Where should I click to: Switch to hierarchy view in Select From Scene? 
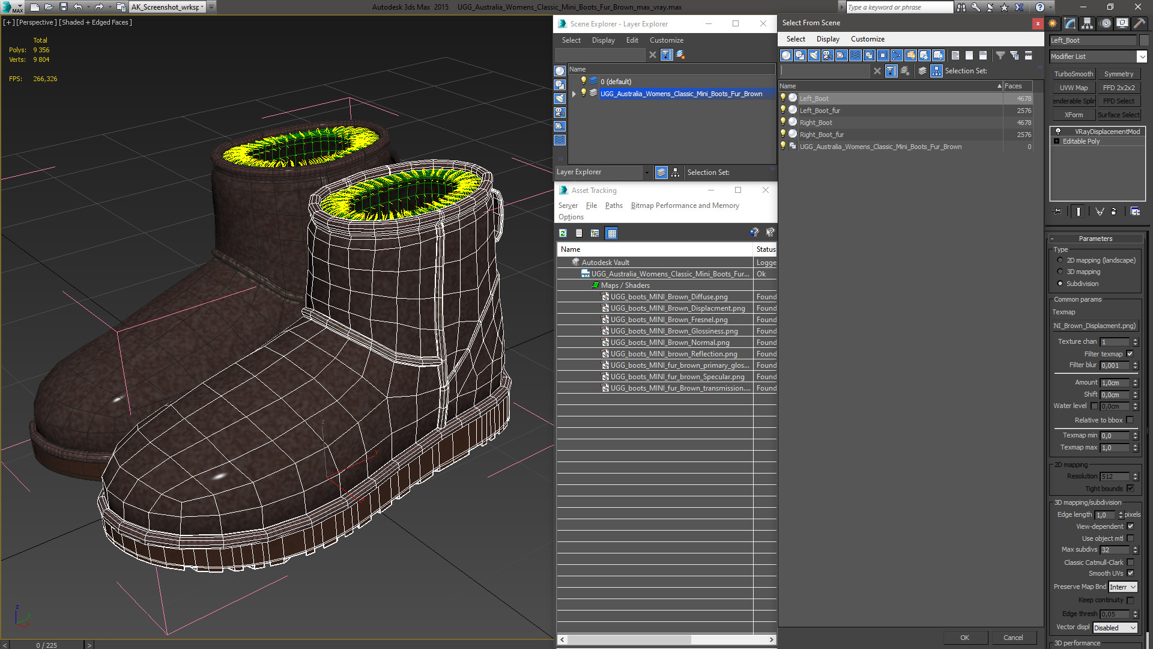point(936,71)
